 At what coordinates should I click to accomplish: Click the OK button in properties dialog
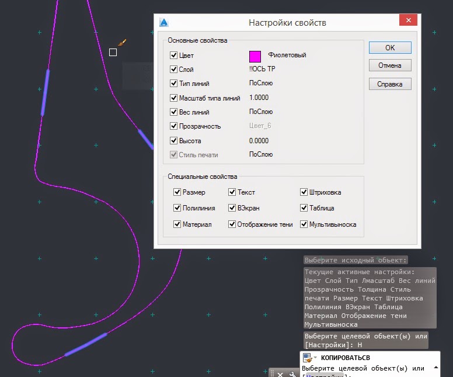390,48
